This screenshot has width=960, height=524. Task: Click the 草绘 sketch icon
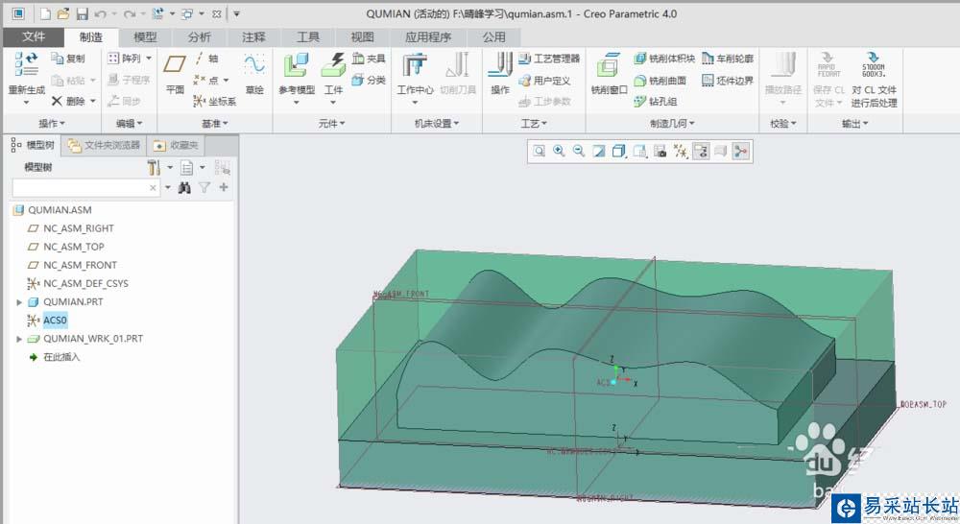pyautogui.click(x=254, y=64)
